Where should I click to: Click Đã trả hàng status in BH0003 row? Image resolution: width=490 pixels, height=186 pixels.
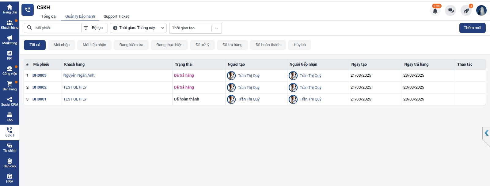pos(184,75)
